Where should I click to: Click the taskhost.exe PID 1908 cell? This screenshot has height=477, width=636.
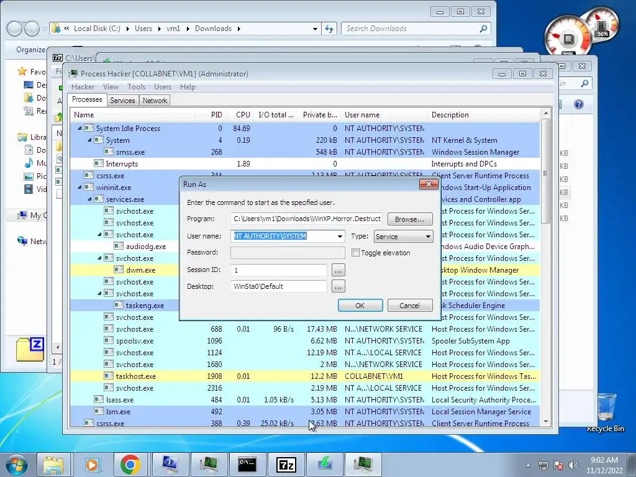pyautogui.click(x=214, y=376)
